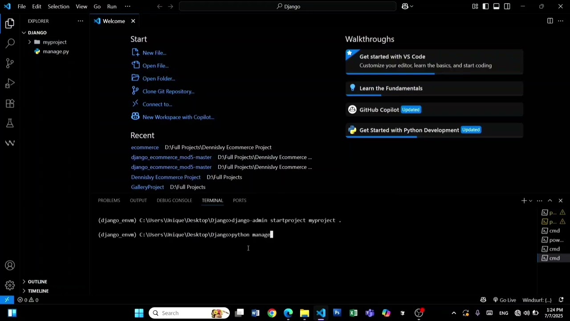Screen dimensions: 570x321
Task: Open notifications bell in status bar
Action: tap(561, 300)
